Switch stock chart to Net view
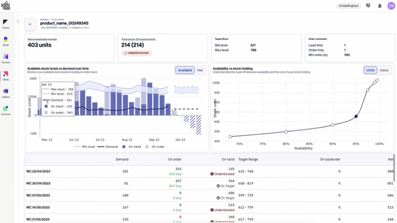The height and width of the screenshot is (223, 397). 200,70
